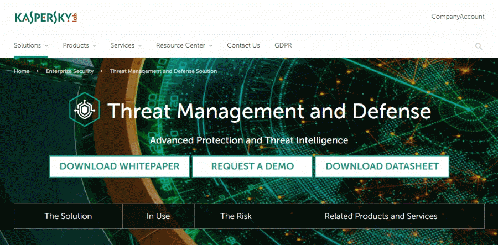Follow the Enterprise Security breadcrumb
This screenshot has height=245, width=498.
click(70, 71)
